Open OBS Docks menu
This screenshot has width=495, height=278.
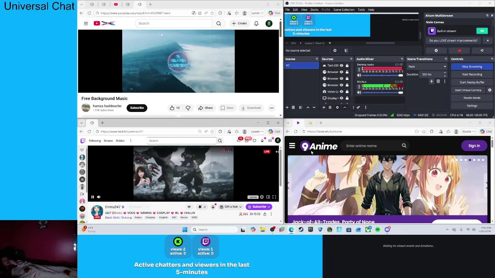tap(314, 10)
